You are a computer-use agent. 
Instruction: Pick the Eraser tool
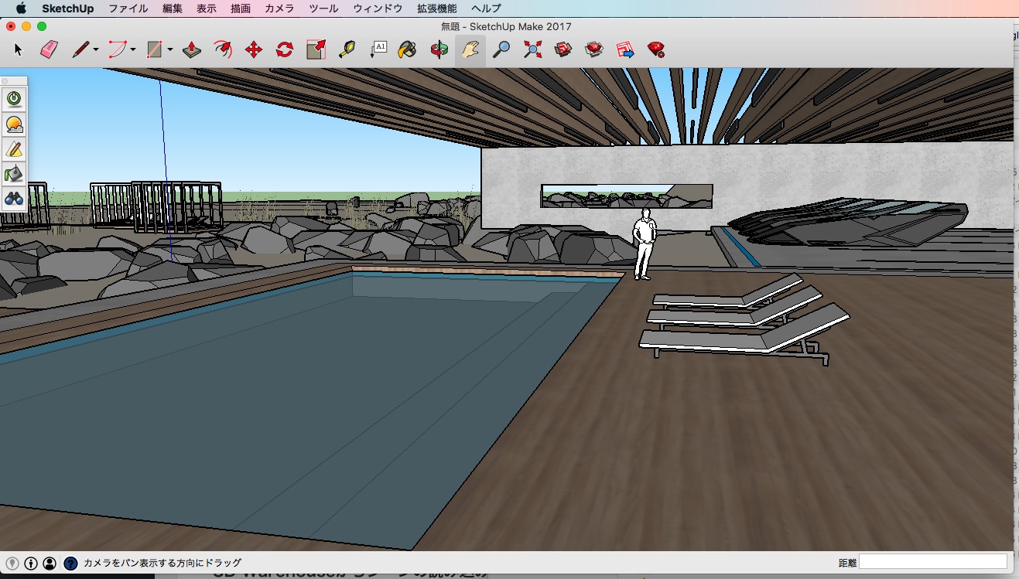click(x=49, y=50)
